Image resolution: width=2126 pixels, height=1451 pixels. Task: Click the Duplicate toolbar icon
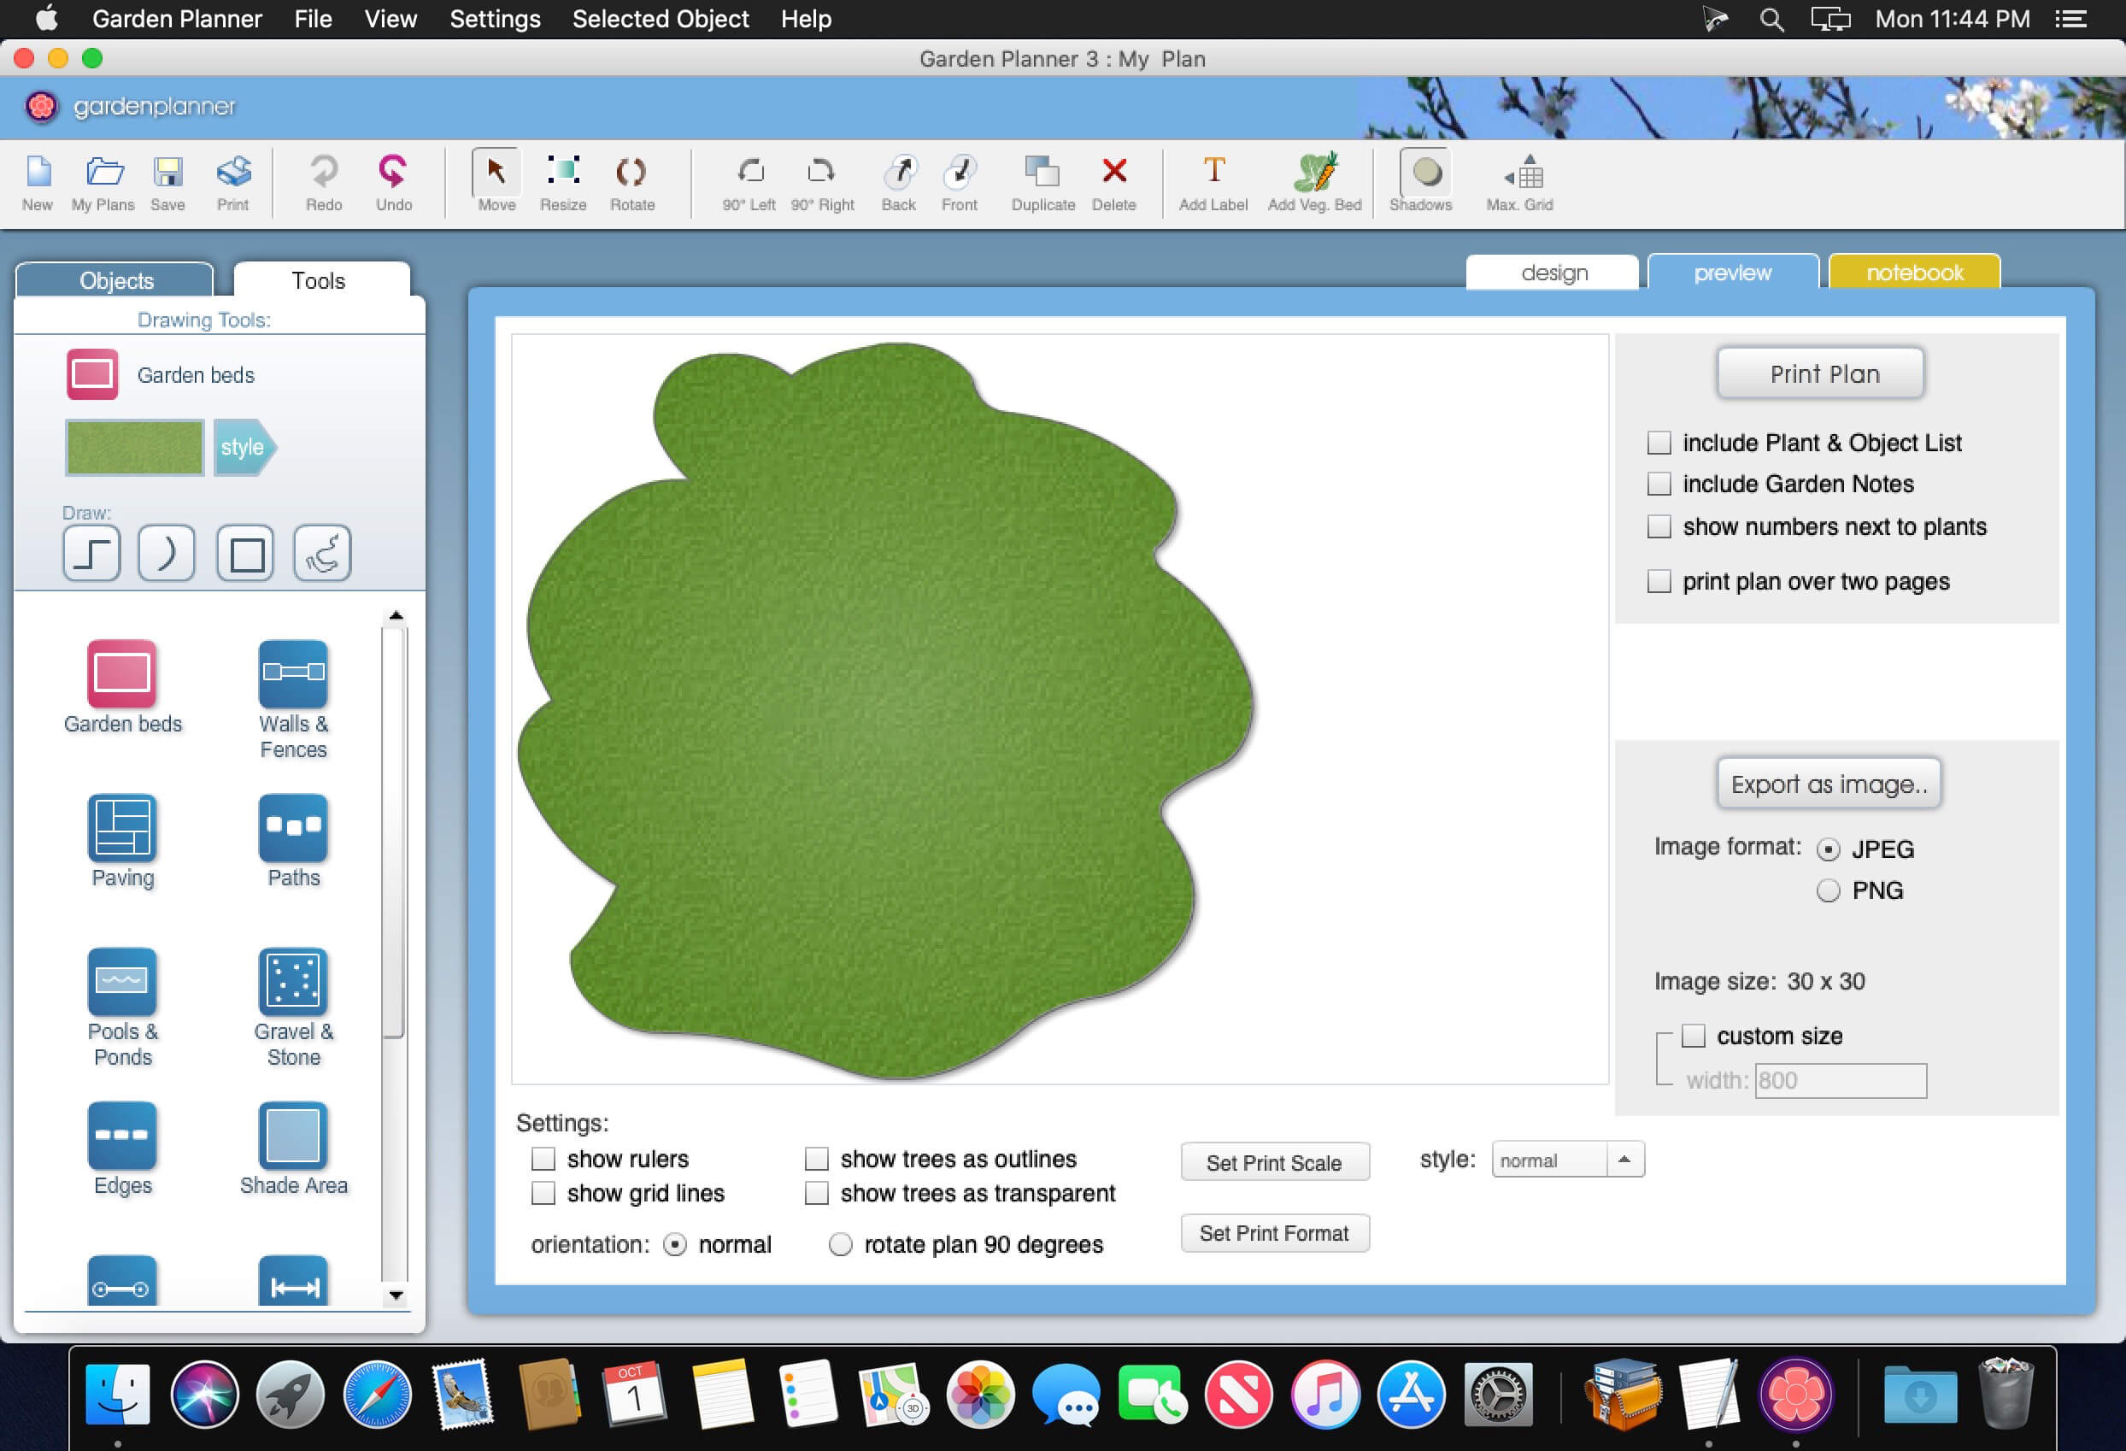pos(1042,172)
